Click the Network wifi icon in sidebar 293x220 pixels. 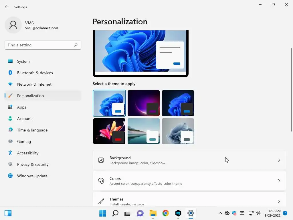tap(10, 84)
